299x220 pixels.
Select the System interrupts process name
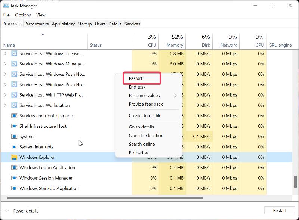click(36, 147)
